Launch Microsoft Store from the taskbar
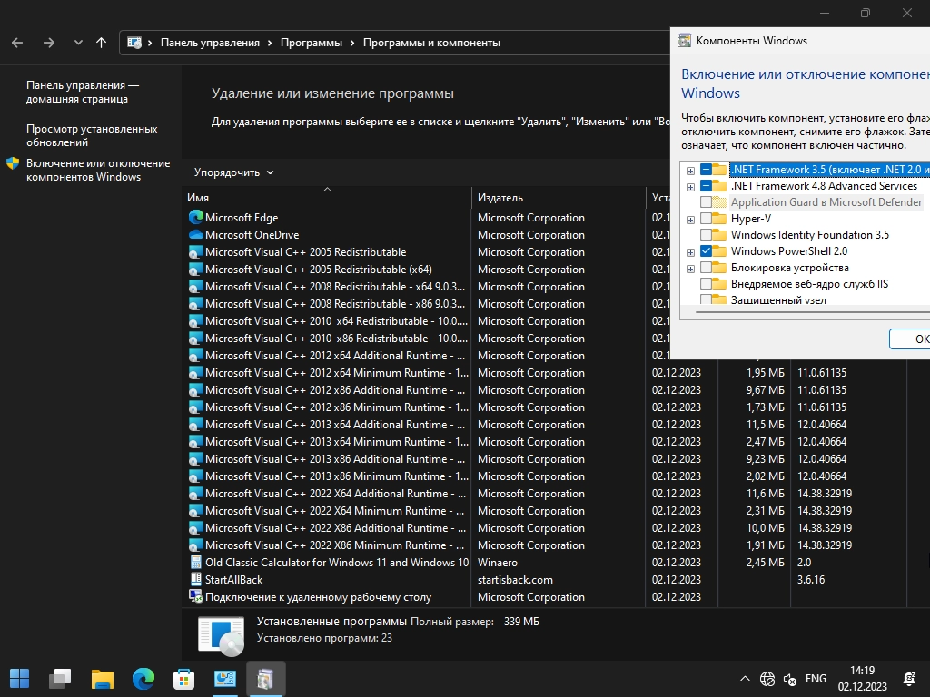Screen dimensions: 930x697 pos(184,678)
